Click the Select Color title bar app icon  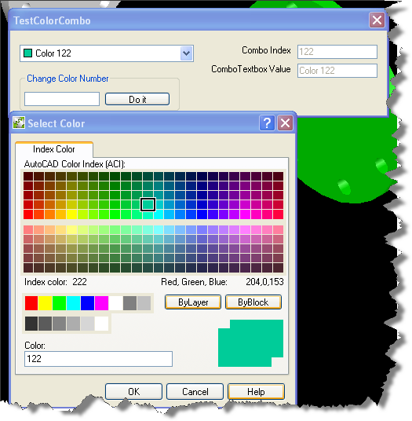click(19, 123)
